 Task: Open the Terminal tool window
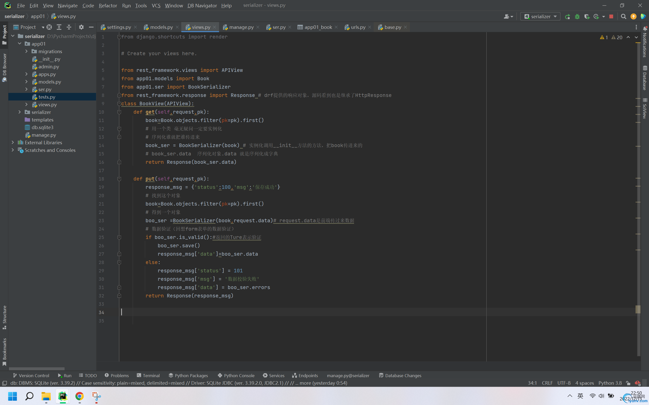[148, 375]
